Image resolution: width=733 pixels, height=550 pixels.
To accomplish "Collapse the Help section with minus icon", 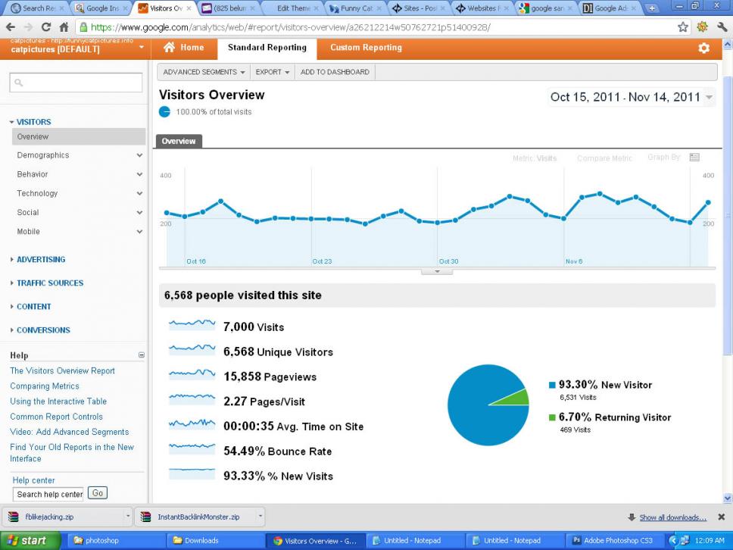I will point(141,355).
